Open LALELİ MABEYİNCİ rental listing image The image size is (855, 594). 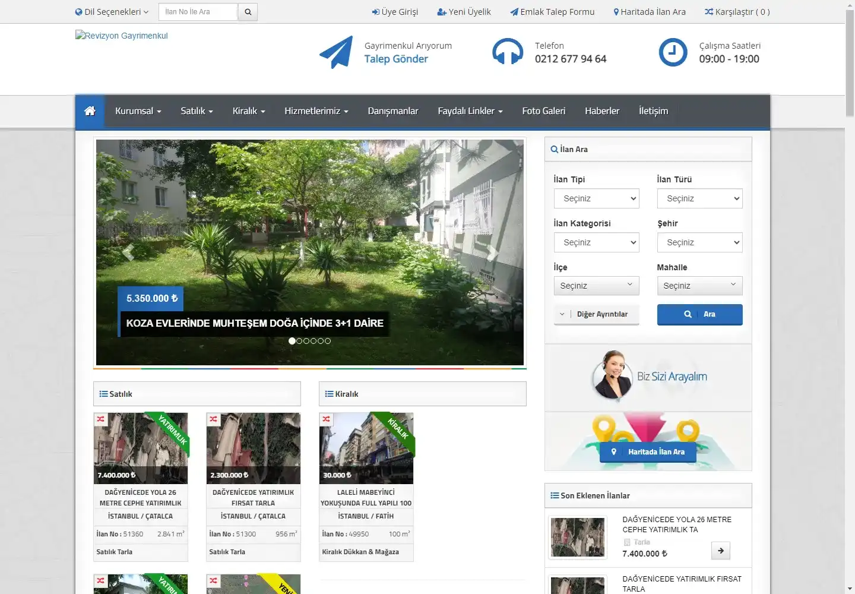click(x=366, y=448)
